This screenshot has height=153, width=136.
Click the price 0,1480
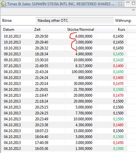118,125
